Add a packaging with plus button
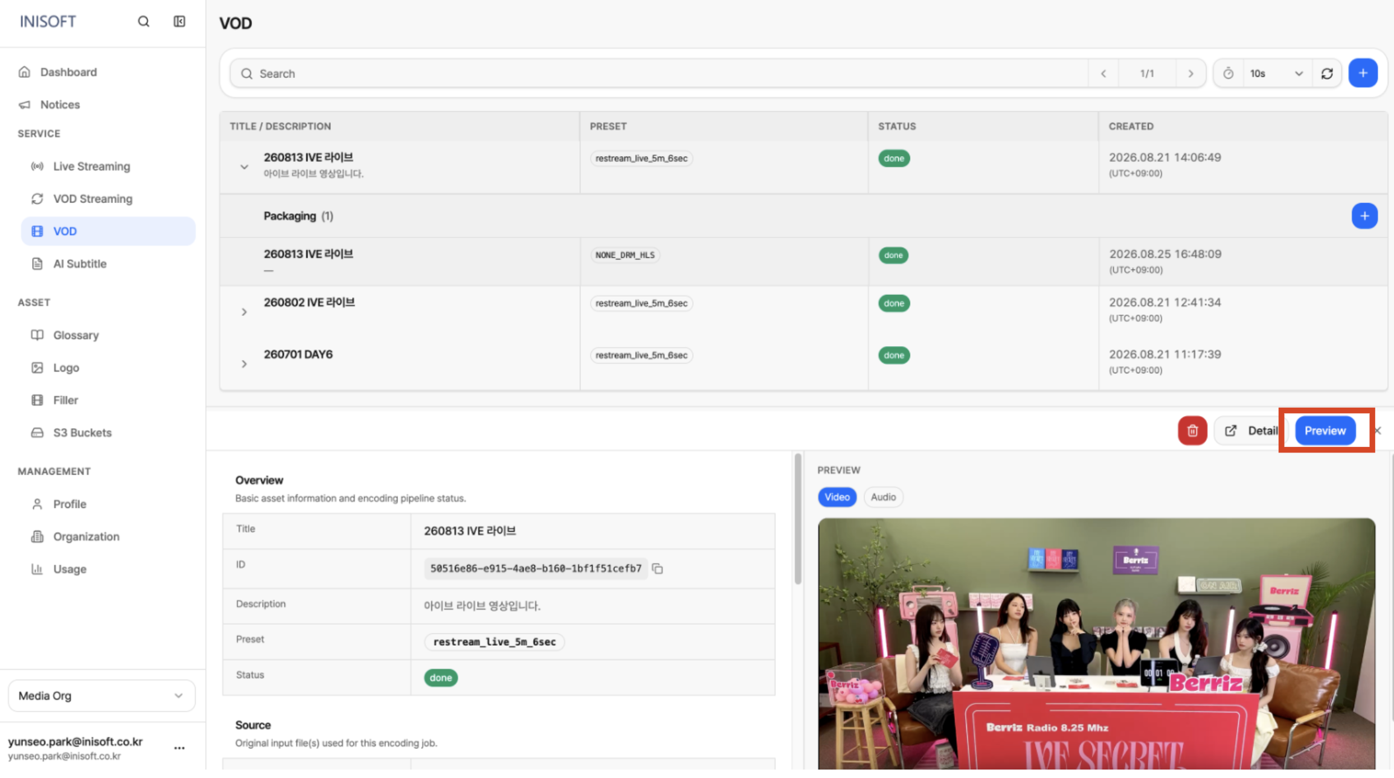The width and height of the screenshot is (1394, 778). pos(1364,216)
